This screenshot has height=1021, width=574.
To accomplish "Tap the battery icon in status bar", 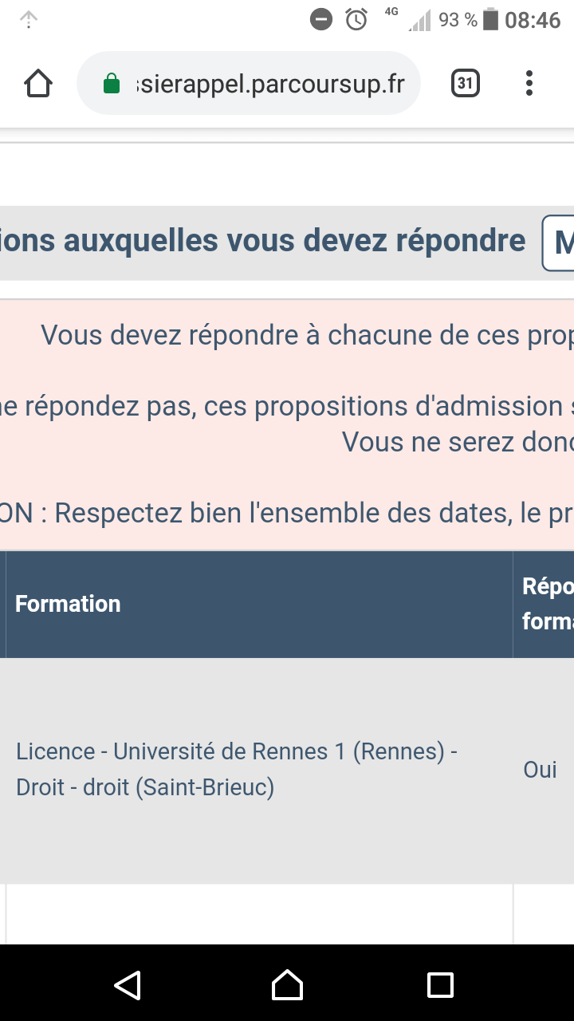I will [x=490, y=19].
